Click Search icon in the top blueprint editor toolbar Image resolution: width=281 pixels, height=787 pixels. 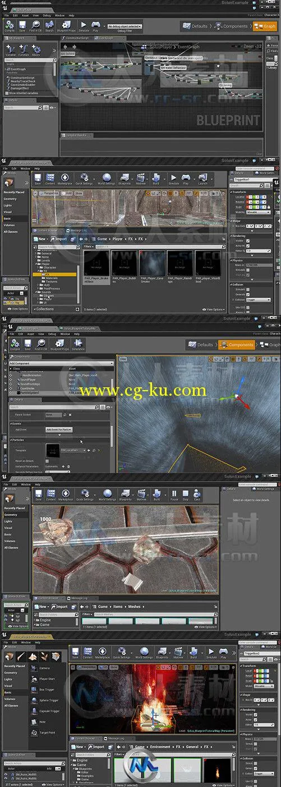click(x=49, y=26)
